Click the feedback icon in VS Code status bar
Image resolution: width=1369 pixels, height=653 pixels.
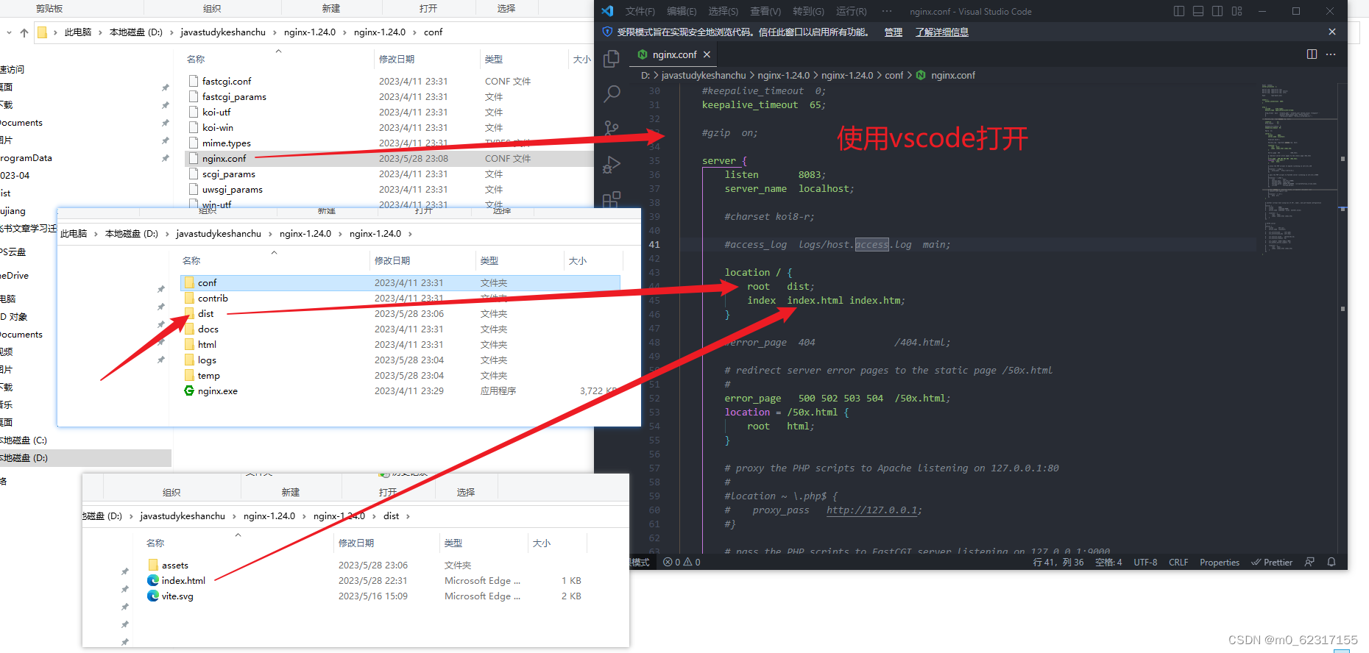click(1309, 562)
